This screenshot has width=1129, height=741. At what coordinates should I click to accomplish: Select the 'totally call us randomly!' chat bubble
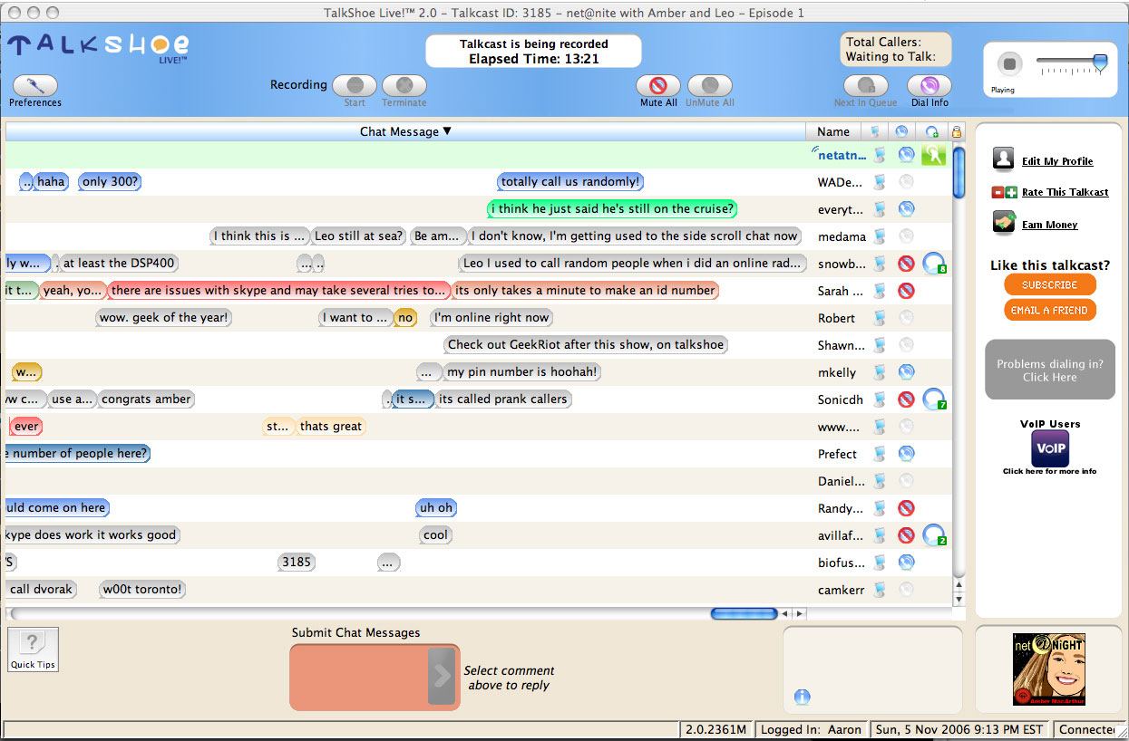click(x=570, y=181)
